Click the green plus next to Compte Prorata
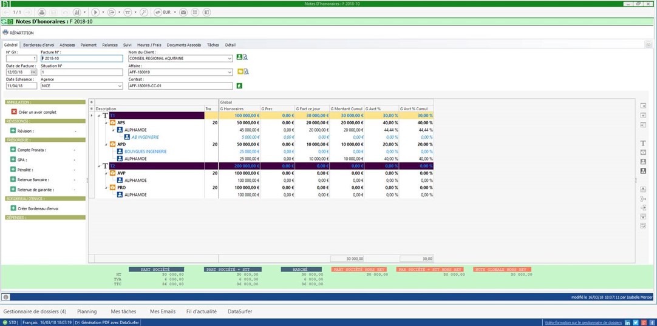 (13, 150)
